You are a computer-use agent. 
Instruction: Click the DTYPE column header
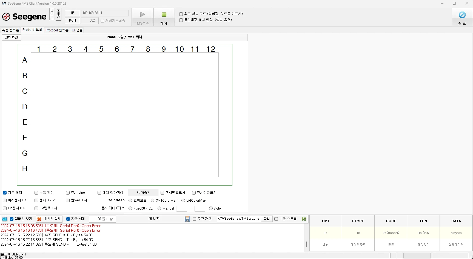click(358, 221)
